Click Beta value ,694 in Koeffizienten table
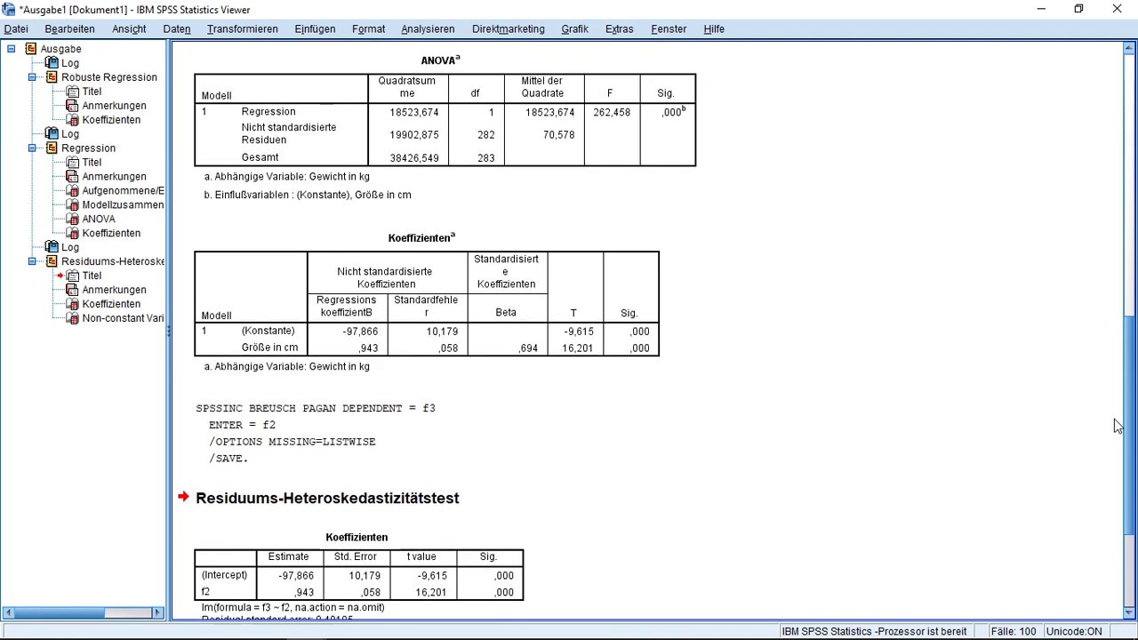1138x640 pixels. tap(528, 348)
